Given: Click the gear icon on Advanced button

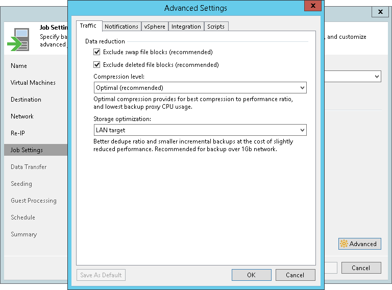Looking at the screenshot, I should tap(344, 244).
